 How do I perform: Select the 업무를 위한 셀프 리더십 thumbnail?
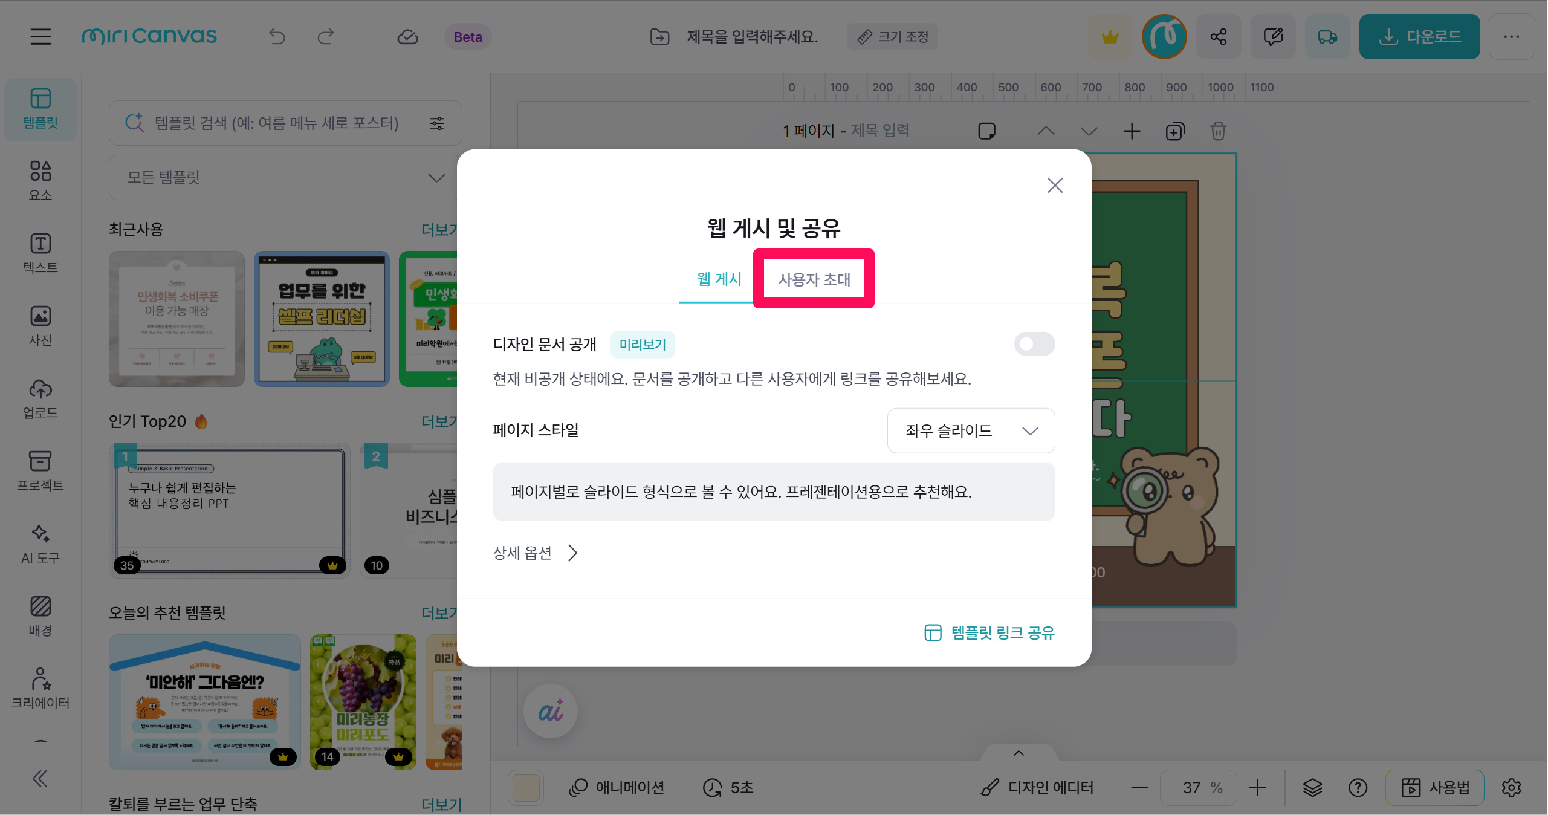322,319
